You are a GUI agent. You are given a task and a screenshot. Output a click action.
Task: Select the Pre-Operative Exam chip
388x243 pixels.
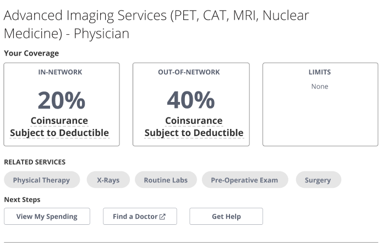[244, 180]
